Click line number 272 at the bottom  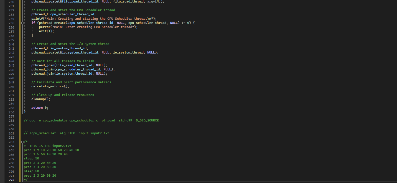coord(11,180)
